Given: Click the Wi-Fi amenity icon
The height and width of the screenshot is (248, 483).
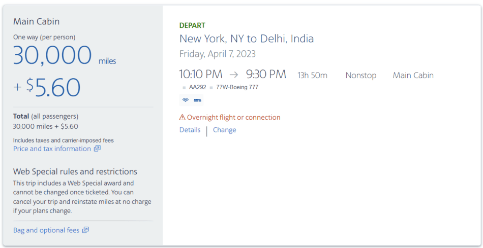Looking at the screenshot, I should pos(185,100).
